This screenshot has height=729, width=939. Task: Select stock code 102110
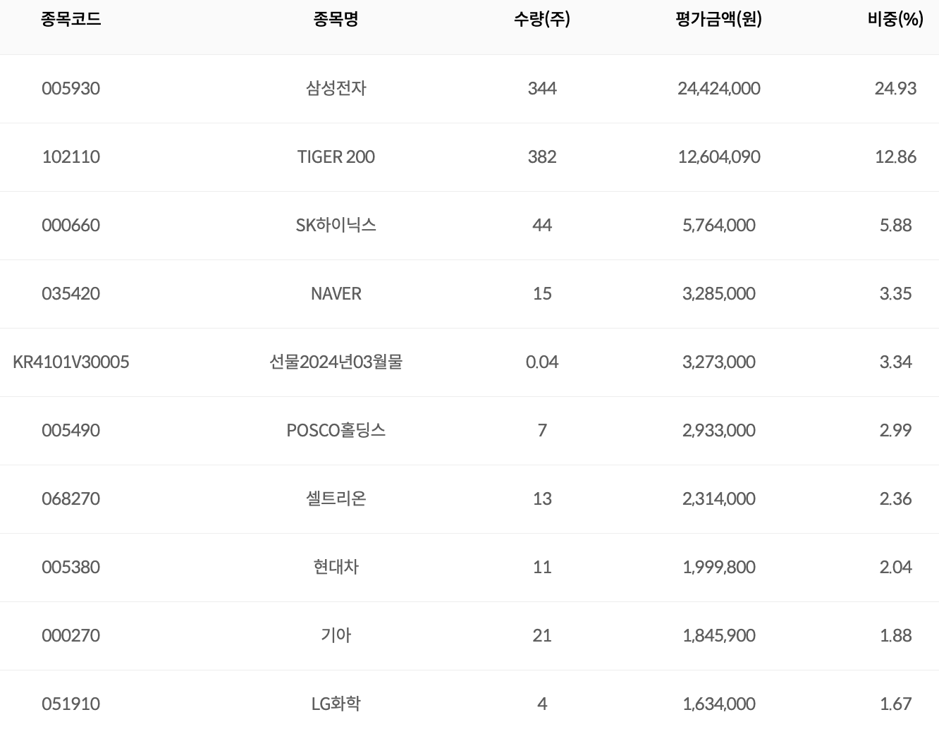point(70,157)
